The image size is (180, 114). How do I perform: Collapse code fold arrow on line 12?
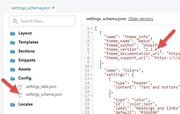click(91, 75)
